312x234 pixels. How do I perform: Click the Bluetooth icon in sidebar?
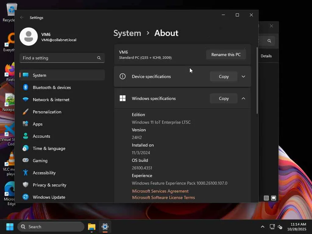pos(26,87)
